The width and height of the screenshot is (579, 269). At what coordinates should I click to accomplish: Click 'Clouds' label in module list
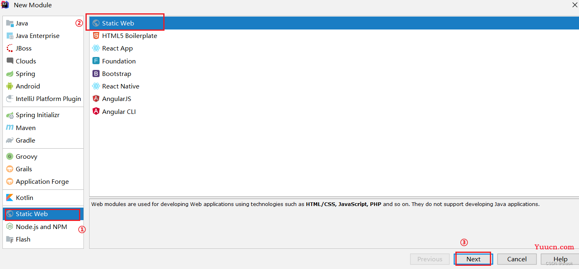click(26, 61)
